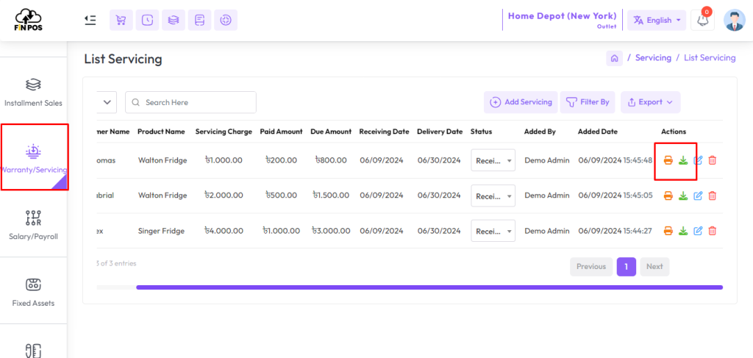The width and height of the screenshot is (753, 358).
Task: Open the compass-style shortcut icon in top bar
Action: [x=226, y=20]
